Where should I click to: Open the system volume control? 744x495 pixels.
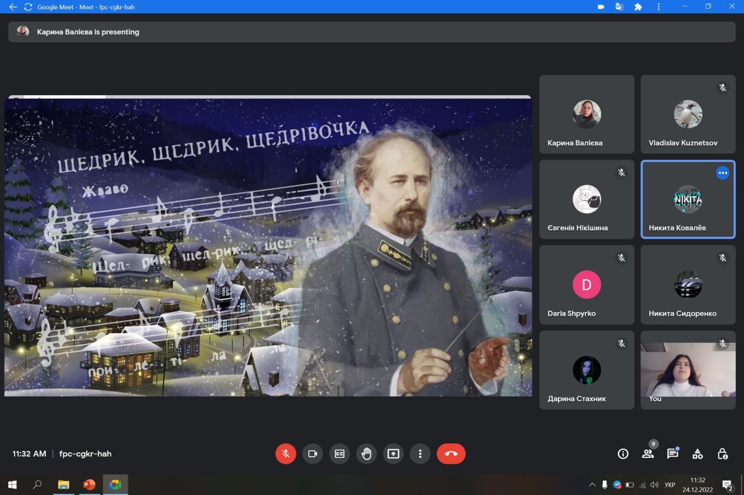[x=654, y=485]
